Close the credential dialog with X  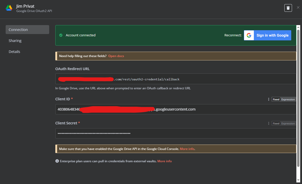[298, 7]
